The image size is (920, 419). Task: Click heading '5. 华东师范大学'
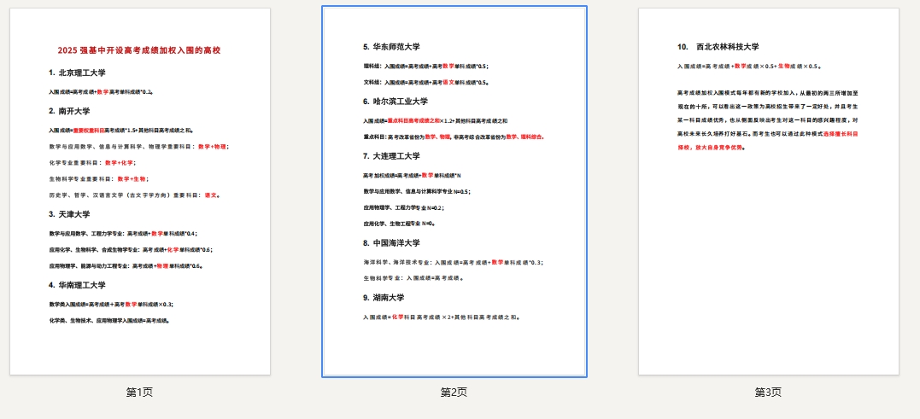(391, 47)
